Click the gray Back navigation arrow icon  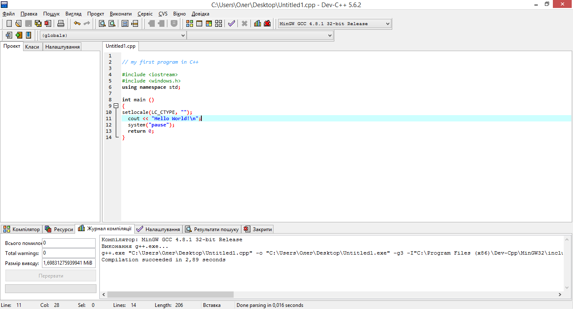point(151,23)
